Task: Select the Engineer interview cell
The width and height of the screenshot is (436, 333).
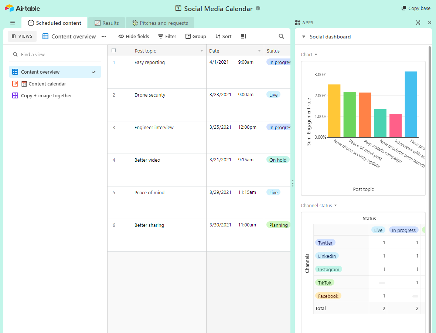Action: pos(157,138)
